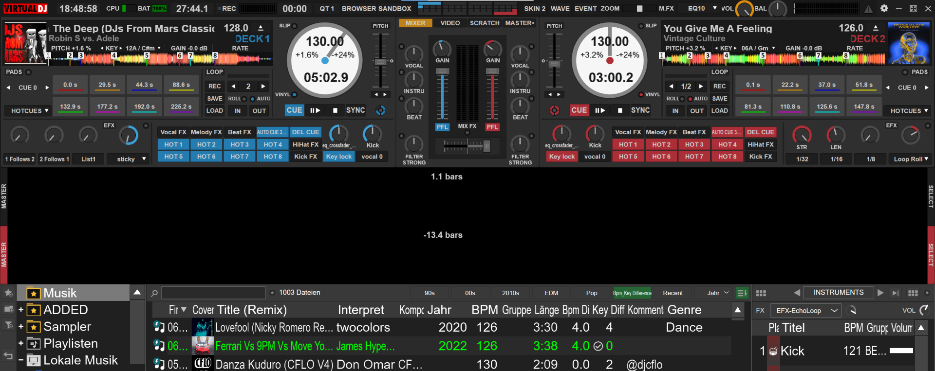
Task: Click the filter funnel icon in browser sidebar
Action: coord(8,325)
